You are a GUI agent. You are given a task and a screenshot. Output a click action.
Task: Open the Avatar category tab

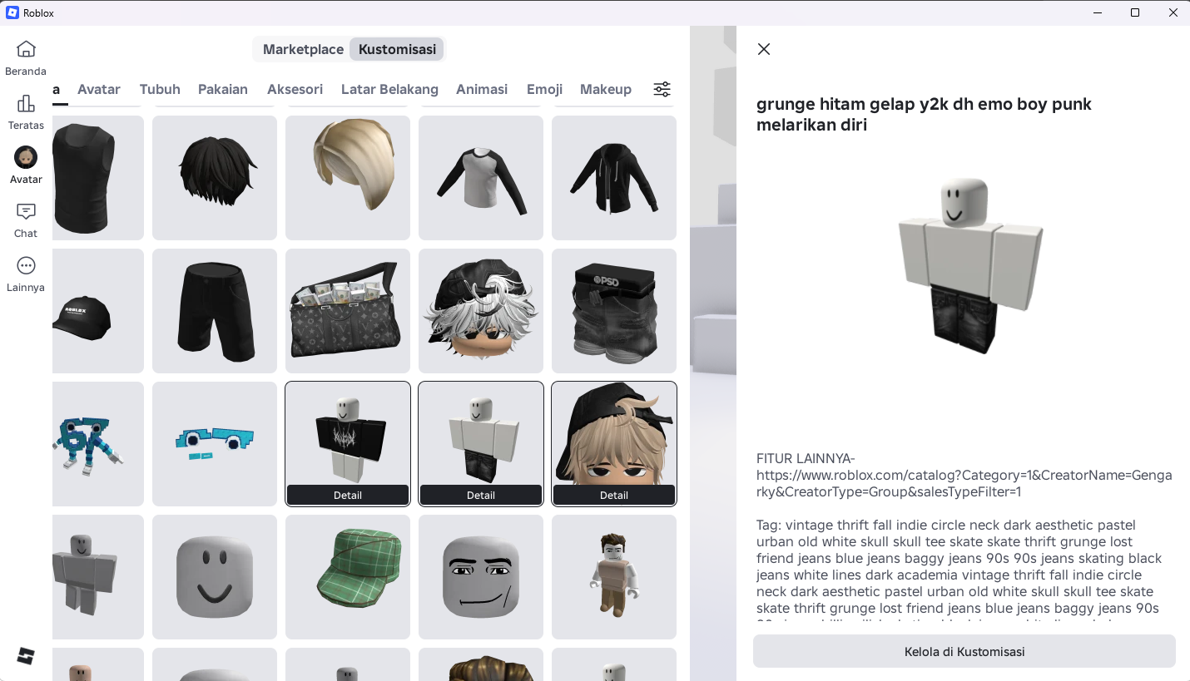pos(99,89)
